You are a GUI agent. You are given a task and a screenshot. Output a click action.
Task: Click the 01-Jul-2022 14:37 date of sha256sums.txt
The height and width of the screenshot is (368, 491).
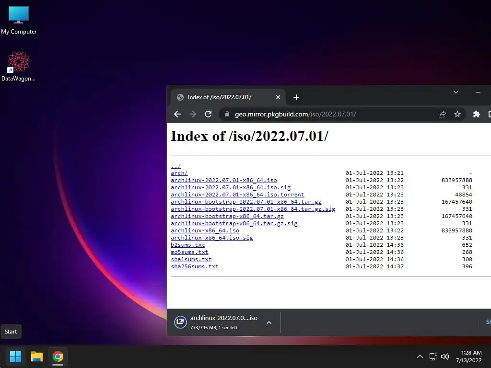[374, 266]
